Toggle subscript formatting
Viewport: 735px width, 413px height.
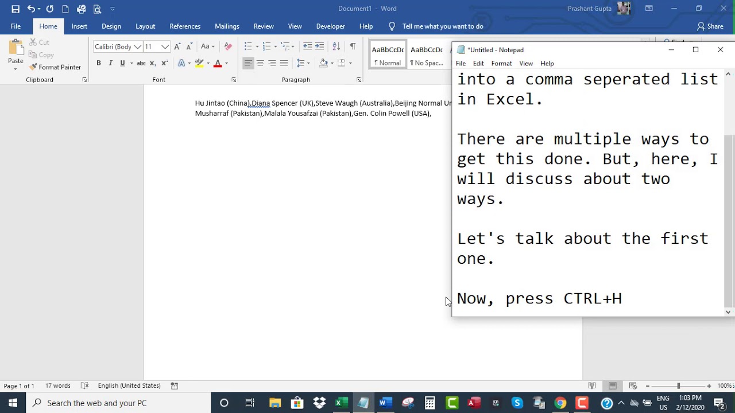click(153, 63)
